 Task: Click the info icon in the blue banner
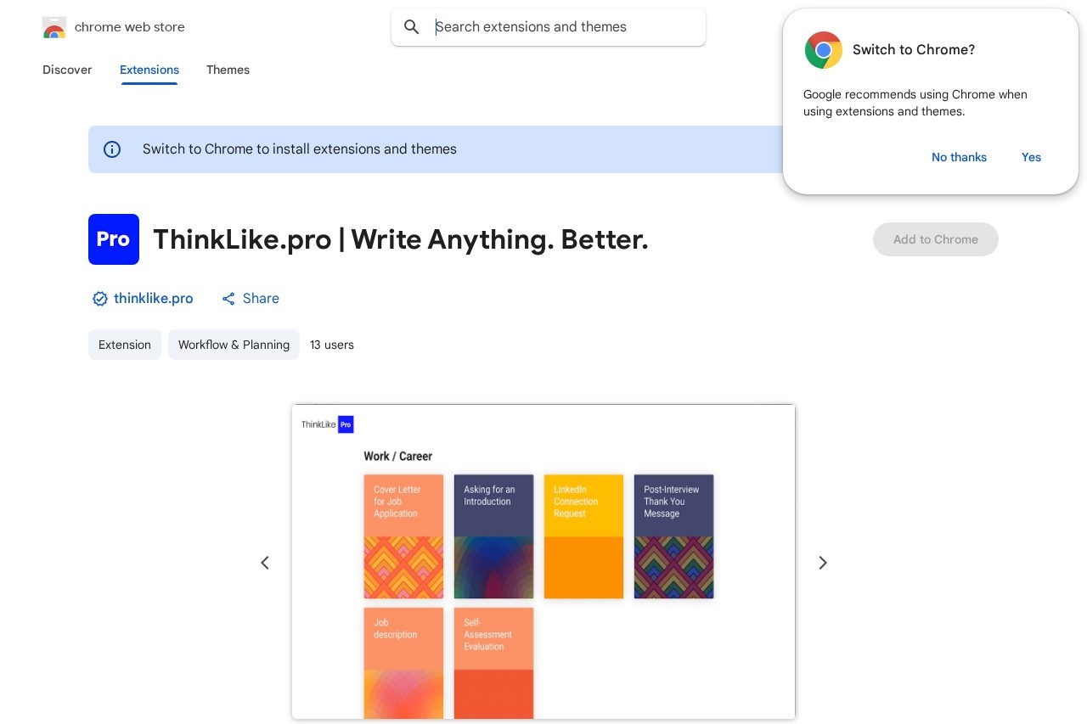click(x=112, y=149)
